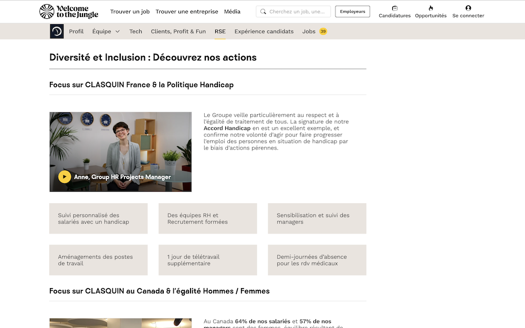Click card '1 jour de télétravail supplémentaire'
The width and height of the screenshot is (525, 328).
207,260
